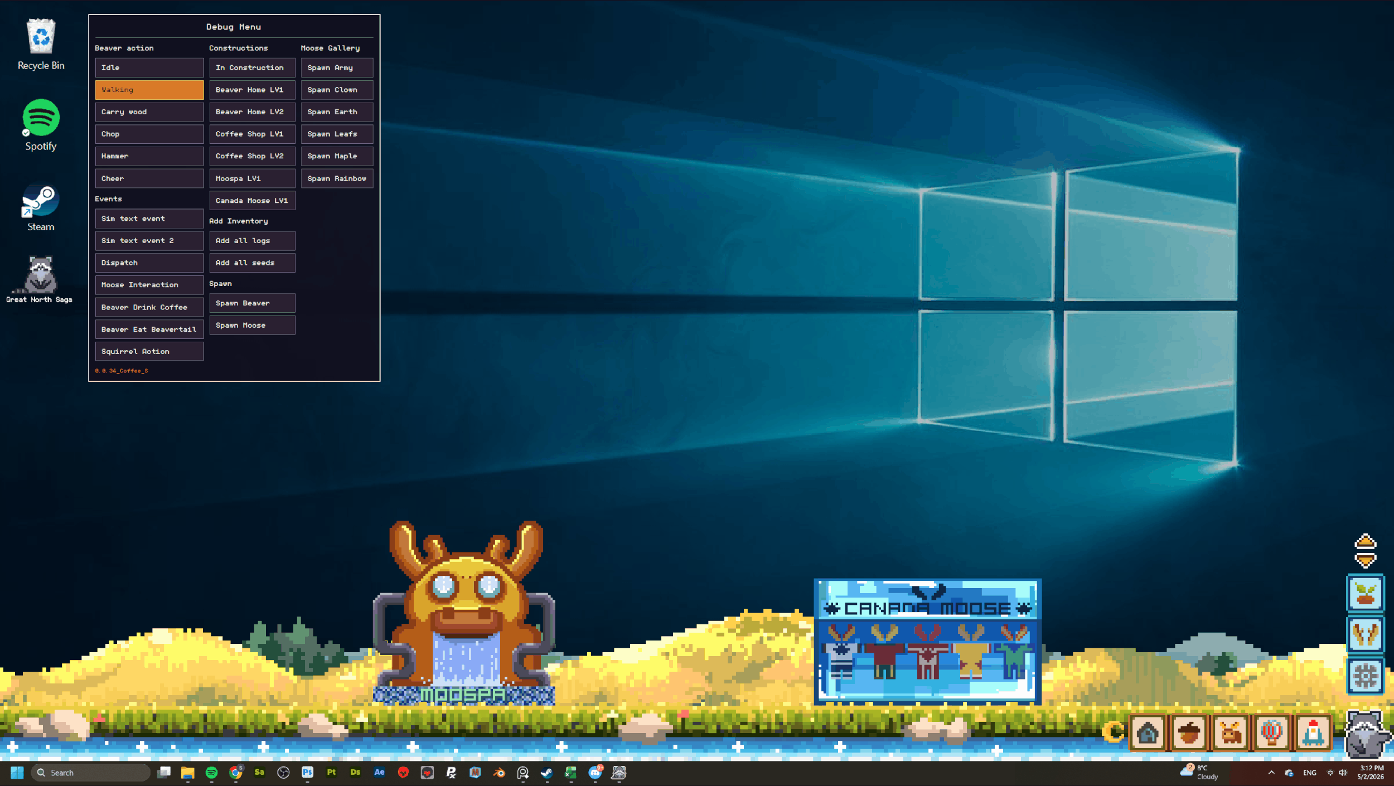Image resolution: width=1394 pixels, height=786 pixels.
Task: Trigger Squirrel Action event
Action: (149, 351)
